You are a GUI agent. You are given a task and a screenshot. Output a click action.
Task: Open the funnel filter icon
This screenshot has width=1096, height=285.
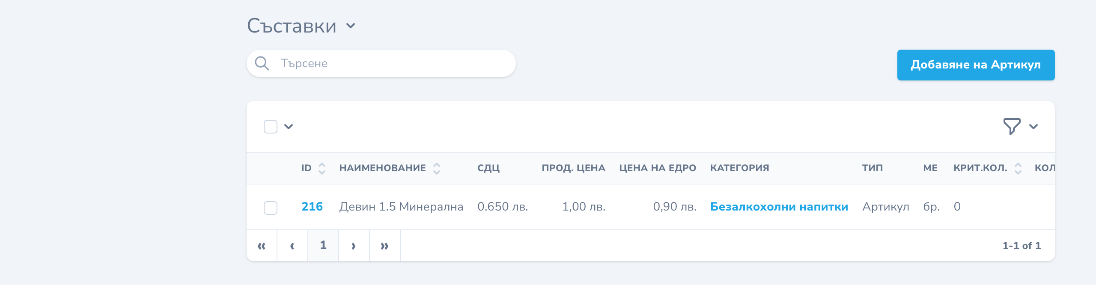coord(1012,127)
